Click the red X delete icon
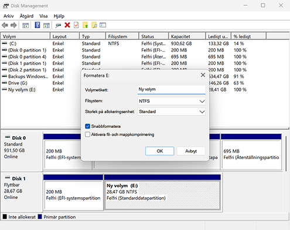Image resolution: width=290 pixels, height=230 pixels. pyautogui.click(x=67, y=25)
